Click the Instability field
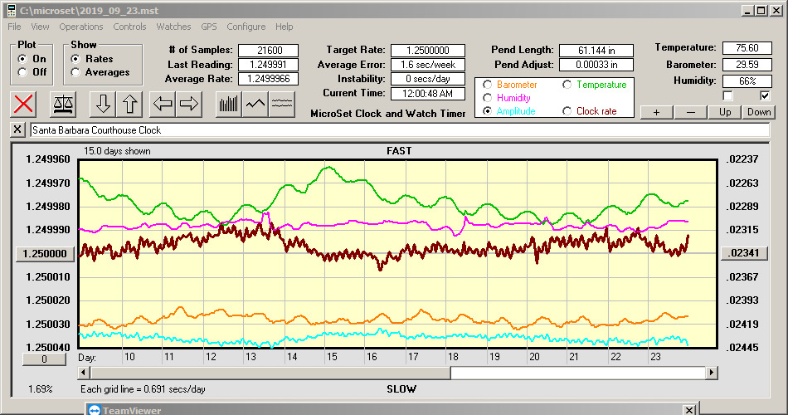The width and height of the screenshot is (788, 415). click(x=428, y=79)
